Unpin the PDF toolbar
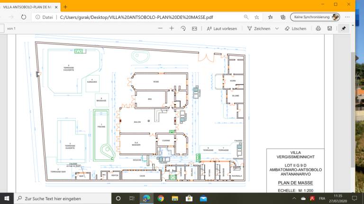364x204 pixels. tap(344, 28)
